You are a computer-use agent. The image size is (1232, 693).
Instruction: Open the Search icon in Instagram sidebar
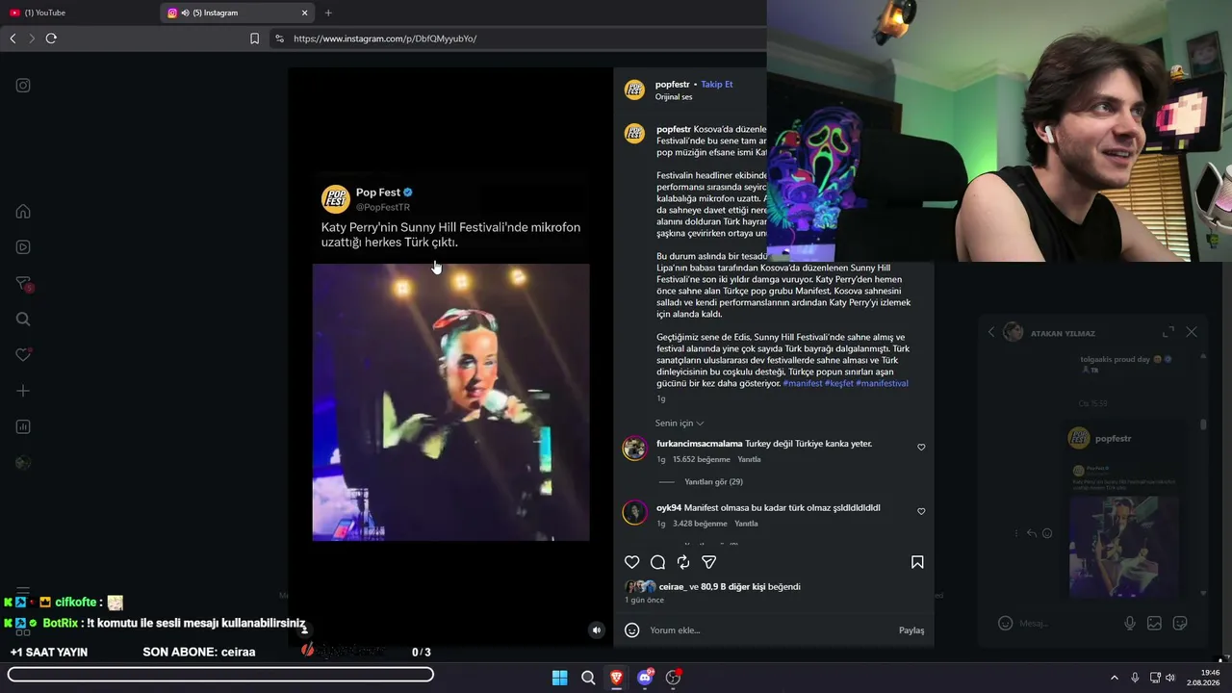click(23, 320)
